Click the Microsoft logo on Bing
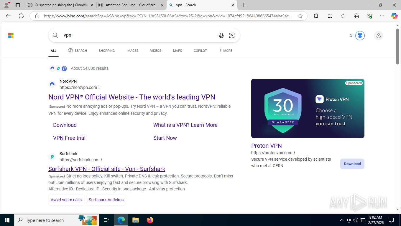Viewport: 401px width, 226px height. pos(11,35)
